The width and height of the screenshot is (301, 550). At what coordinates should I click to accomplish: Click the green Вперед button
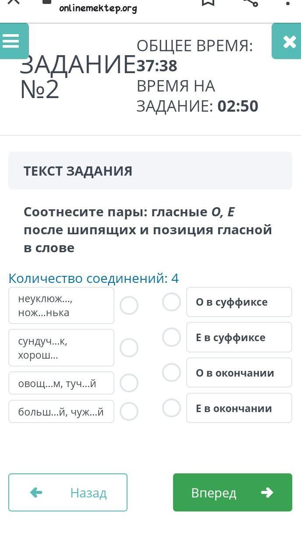coord(233,493)
